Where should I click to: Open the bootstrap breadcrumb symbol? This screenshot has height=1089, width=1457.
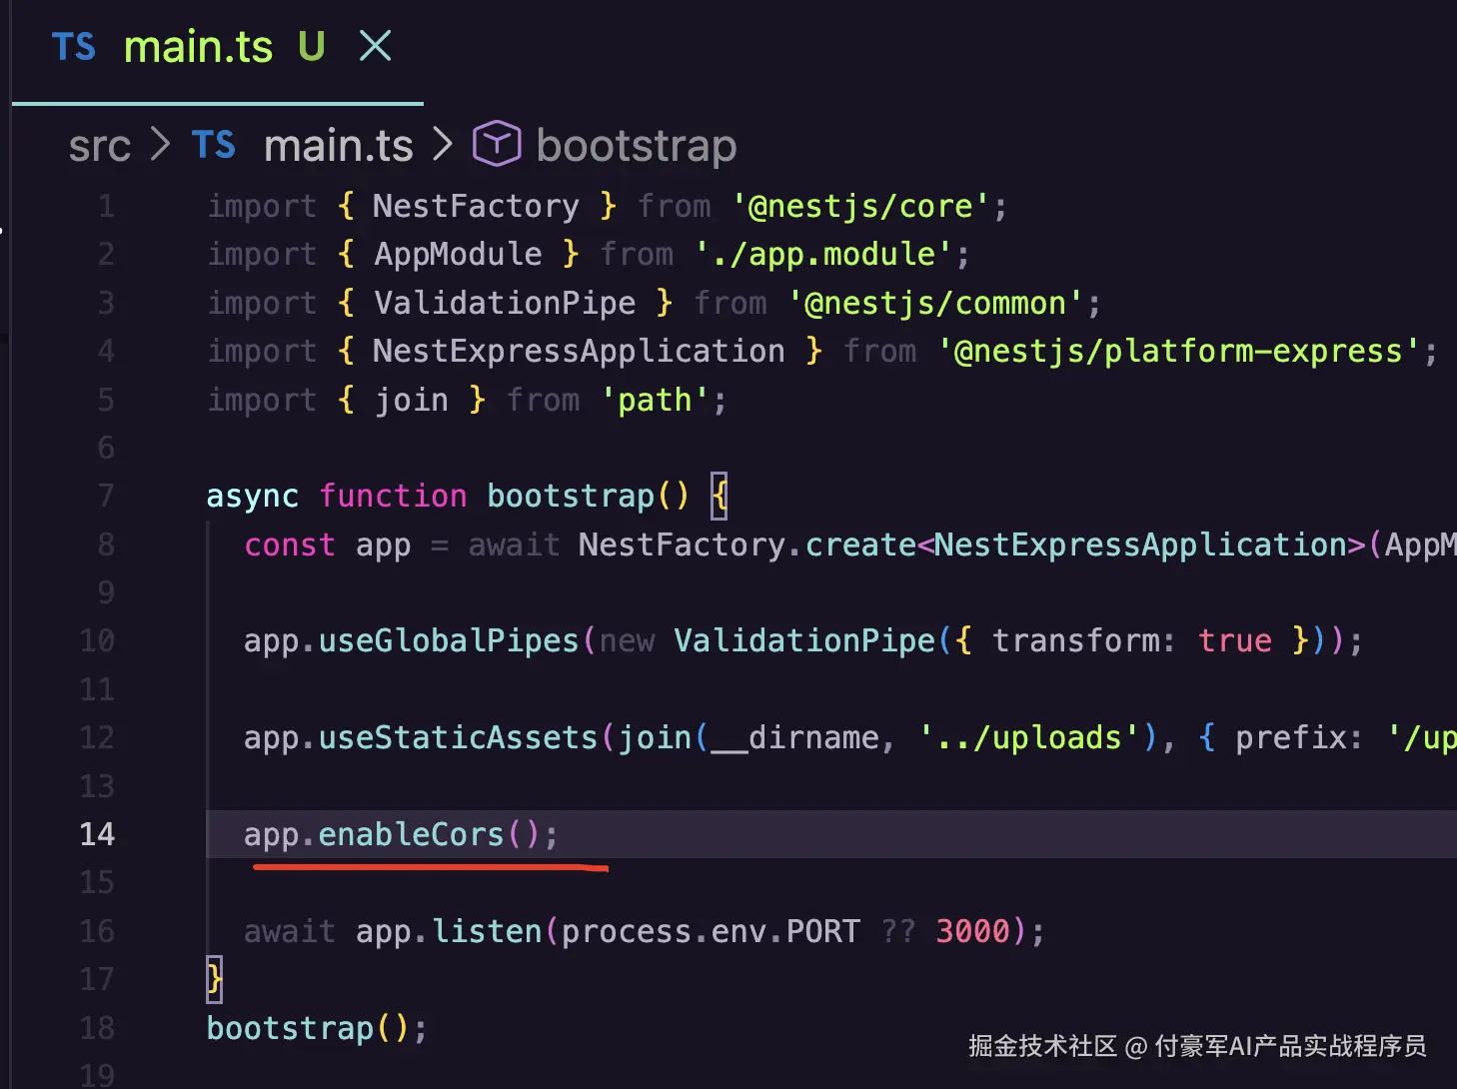(x=637, y=146)
